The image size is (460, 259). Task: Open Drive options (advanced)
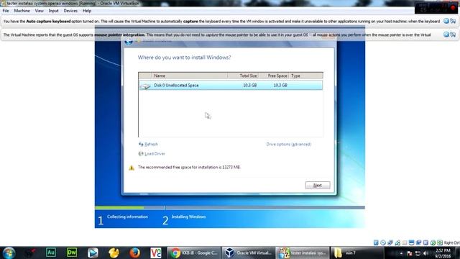289,144
